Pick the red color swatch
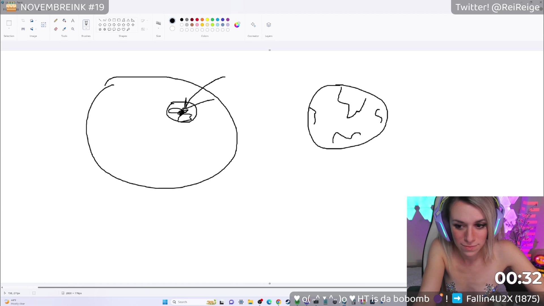 pos(197,20)
